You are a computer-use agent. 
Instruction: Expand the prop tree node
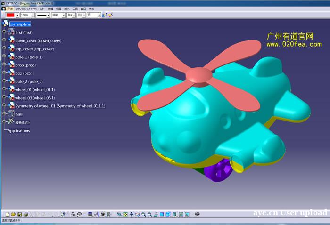(4, 65)
